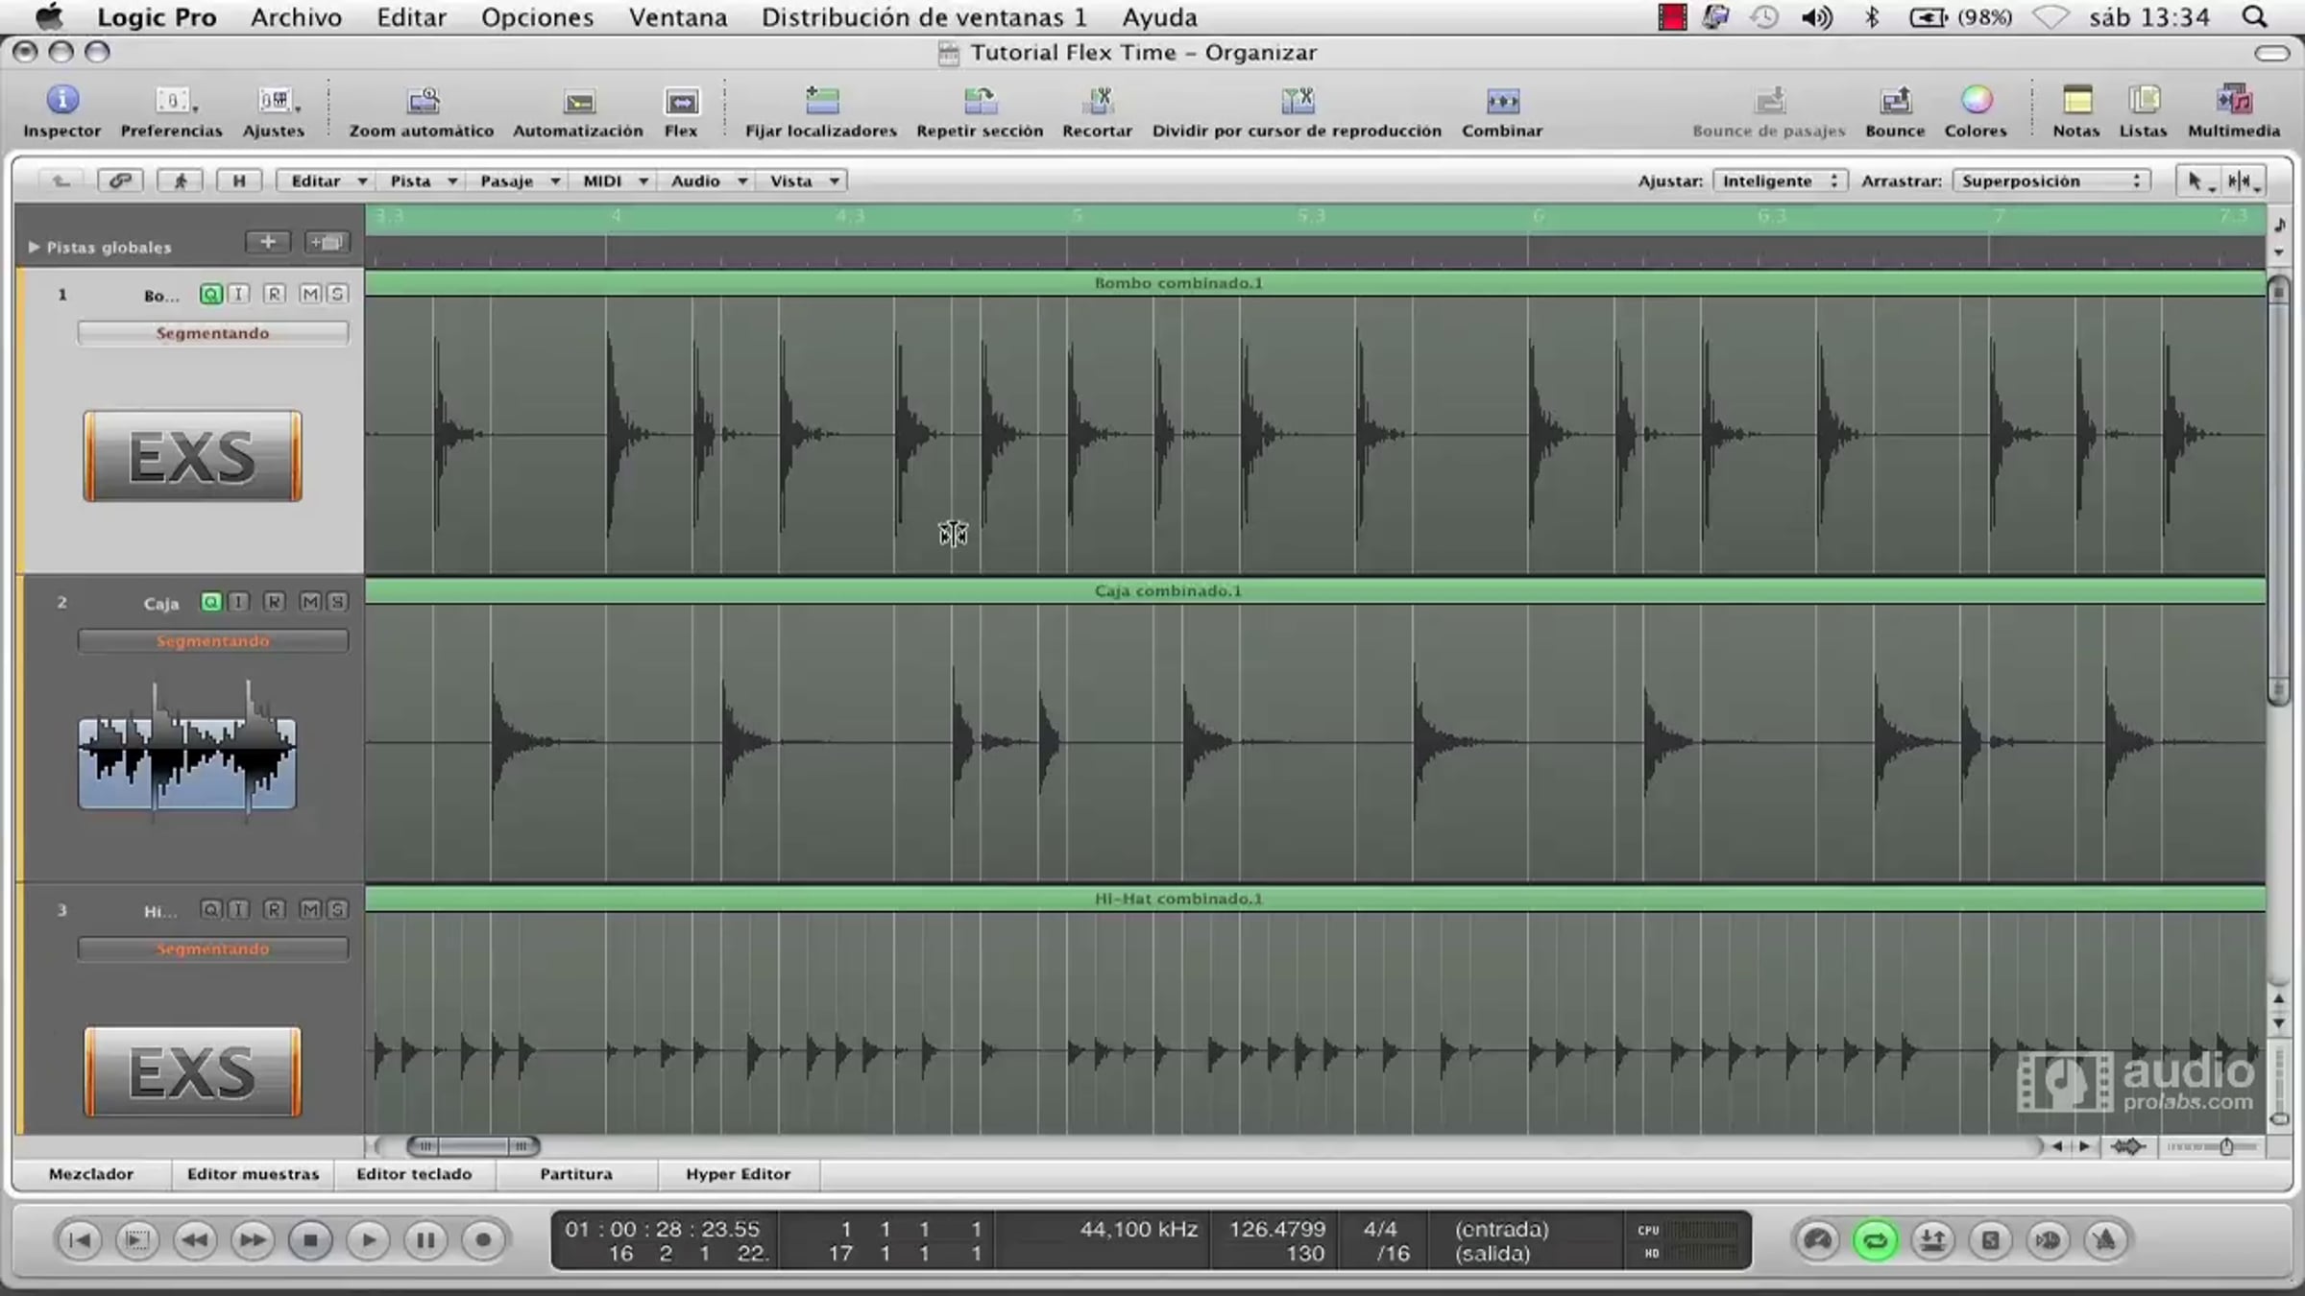This screenshot has height=1296, width=2305.
Task: Open the Inspector panel icon
Action: coord(62,101)
